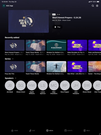Image resolution: width=101 pixels, height=135 pixels.
Task: Select speaker Heath Williams avatar HW
Action: pos(32,85)
